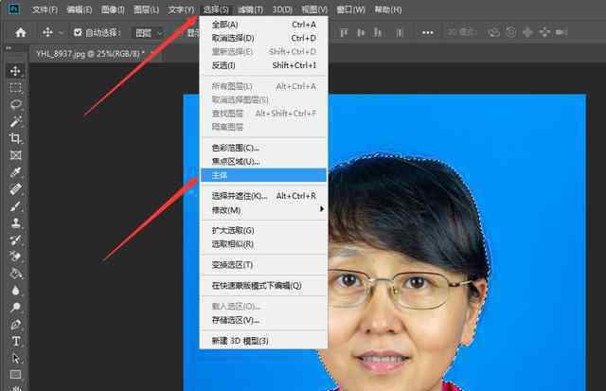
Task: Expand the tools panel double-arrow
Action: [x=9, y=48]
